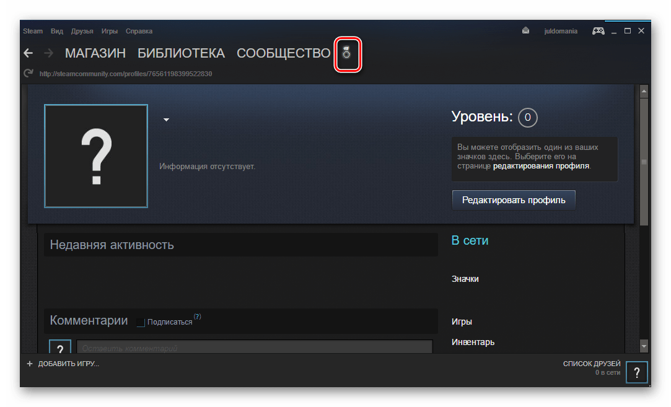Open the notifications envelope icon
Screen dimensions: 671x407
(525, 31)
